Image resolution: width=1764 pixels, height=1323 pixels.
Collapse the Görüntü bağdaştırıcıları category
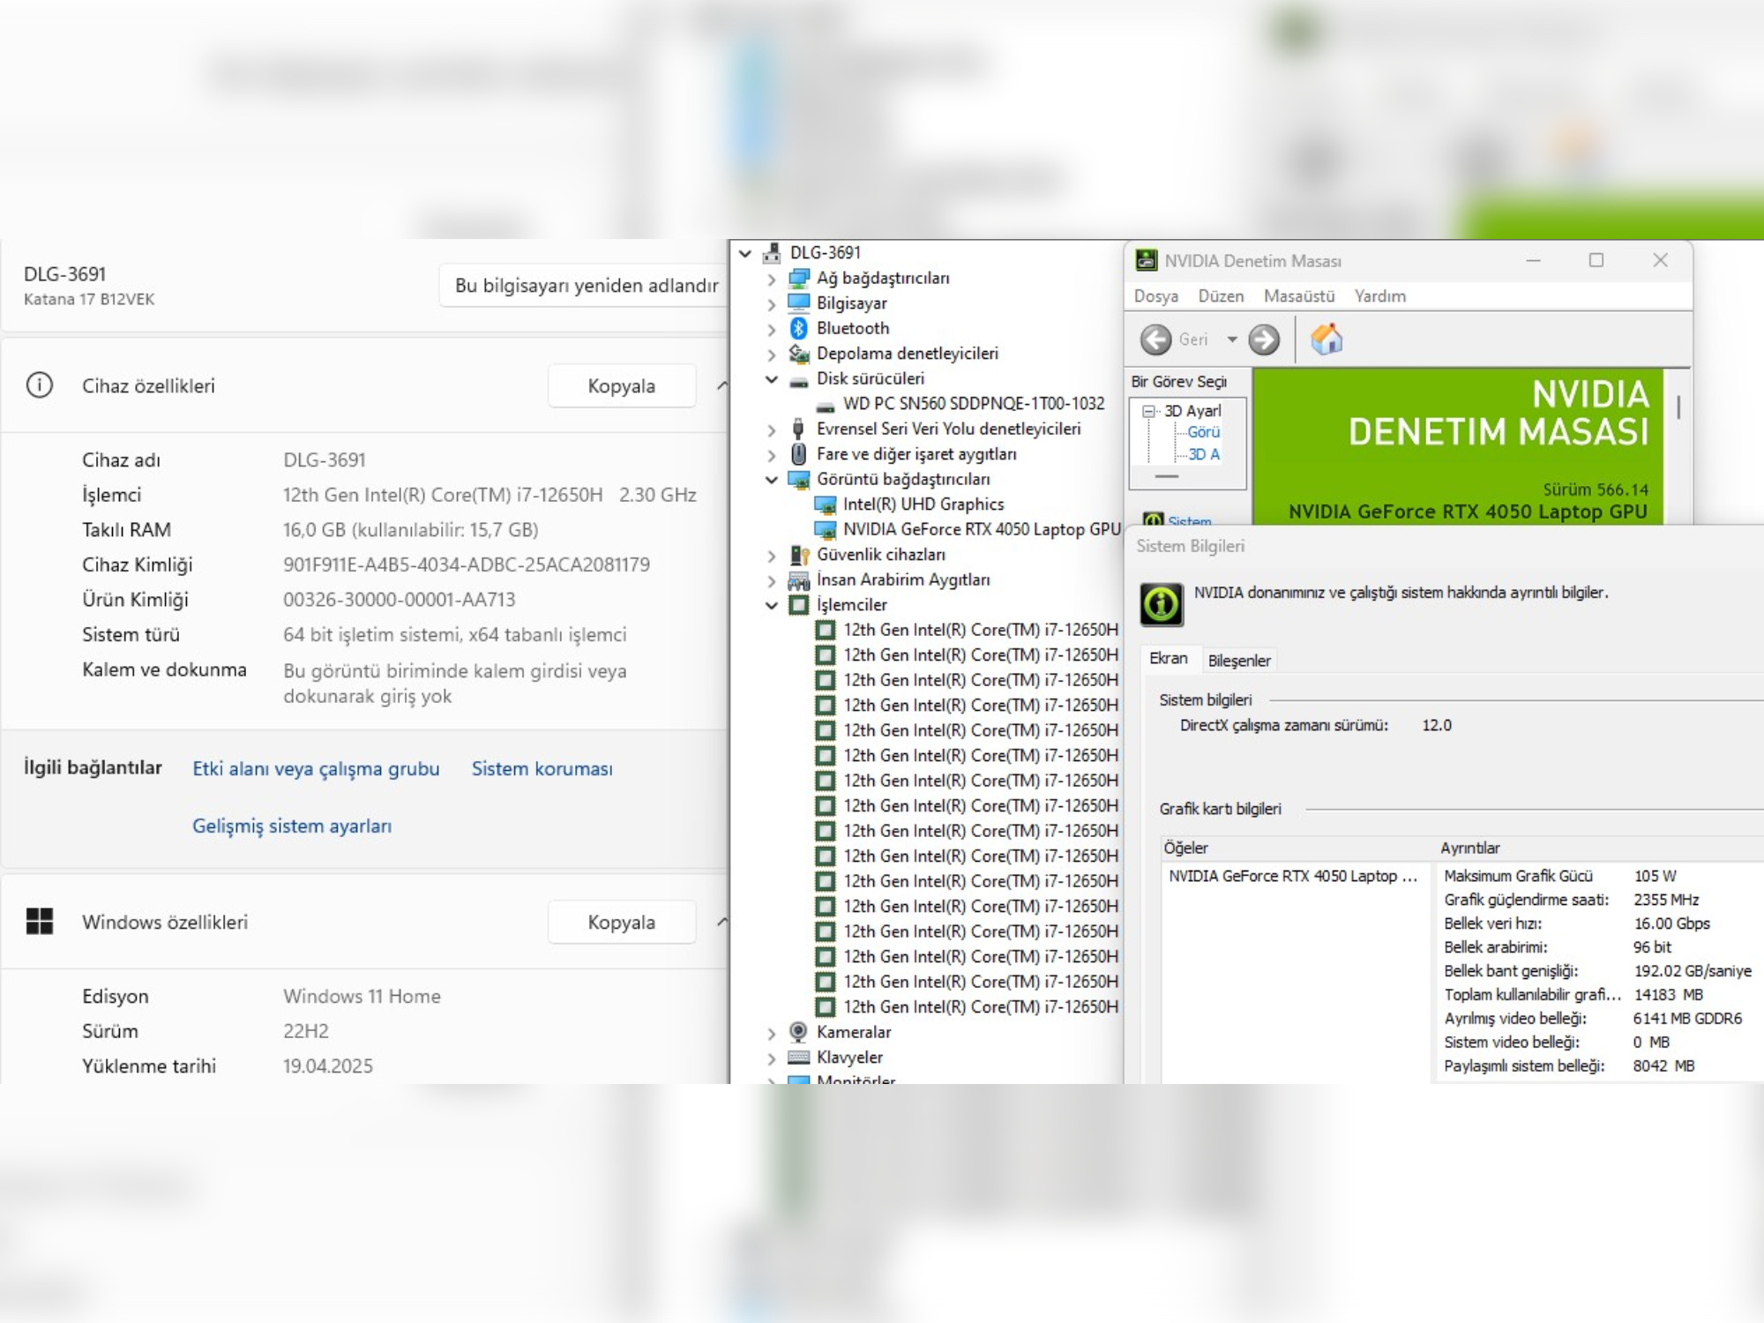pos(772,480)
